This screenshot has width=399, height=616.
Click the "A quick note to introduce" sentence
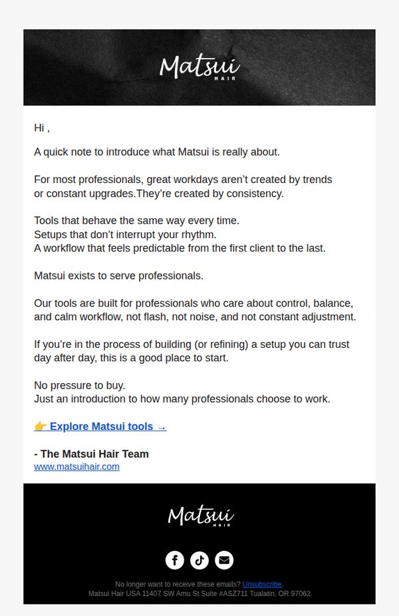pos(157,152)
